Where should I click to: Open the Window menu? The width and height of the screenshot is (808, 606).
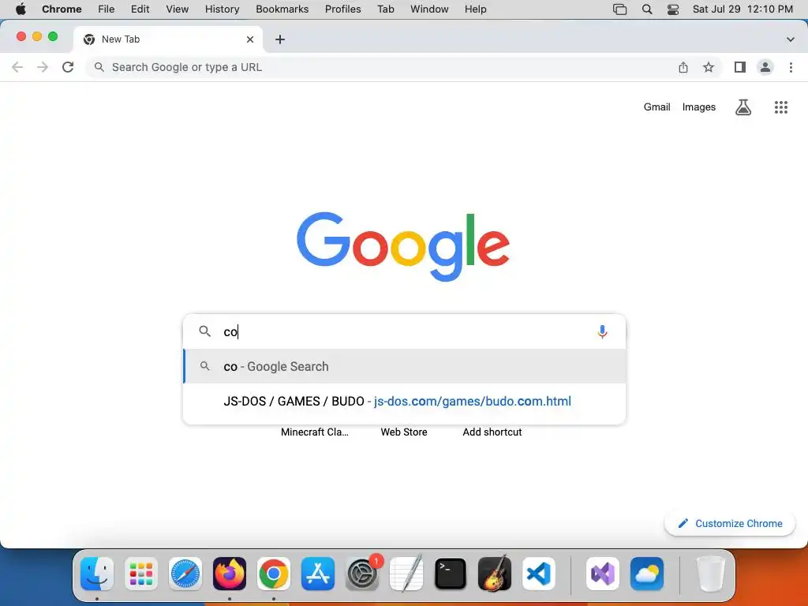click(x=429, y=9)
